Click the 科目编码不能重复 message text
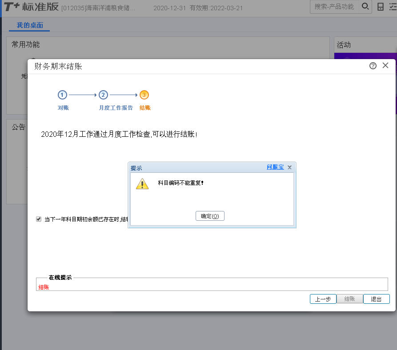The height and width of the screenshot is (350, 397). [x=181, y=183]
